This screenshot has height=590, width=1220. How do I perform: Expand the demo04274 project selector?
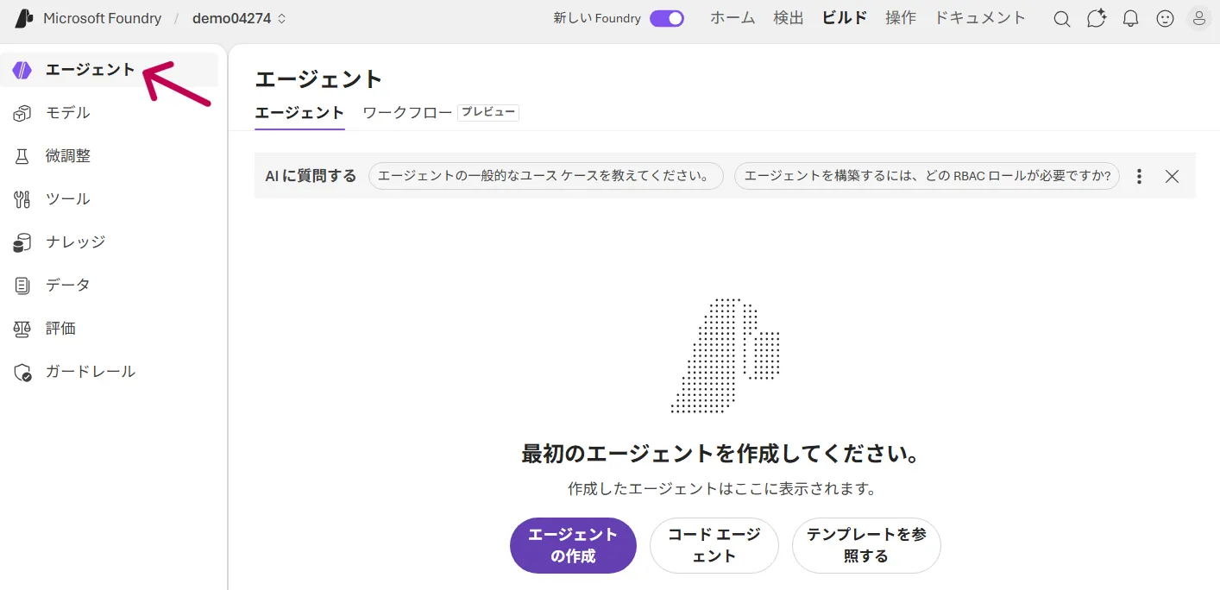click(x=240, y=18)
